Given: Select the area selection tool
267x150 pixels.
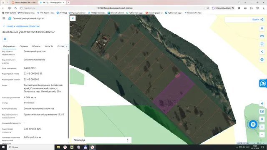Looking at the screenshot, I should coord(262,44).
